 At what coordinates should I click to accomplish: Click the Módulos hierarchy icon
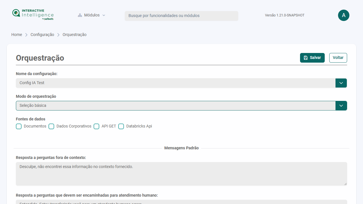point(80,15)
